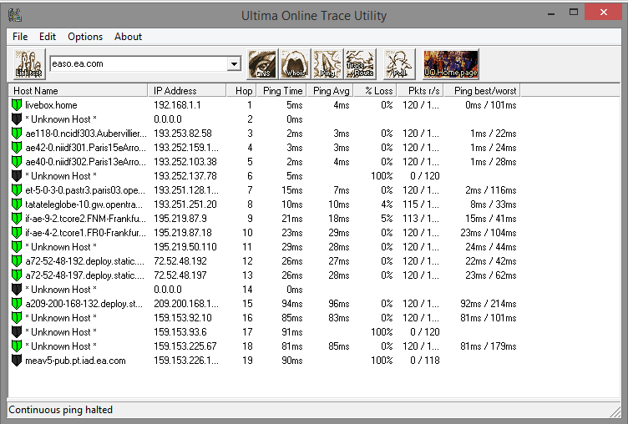The image size is (628, 424).
Task: Click the Link test toolbar icon
Action: click(x=28, y=64)
